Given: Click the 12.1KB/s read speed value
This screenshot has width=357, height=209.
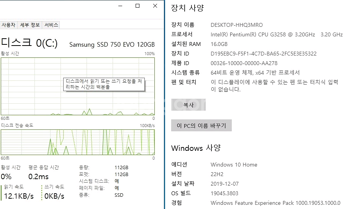Looking at the screenshot, I should pyautogui.click(x=19, y=196).
